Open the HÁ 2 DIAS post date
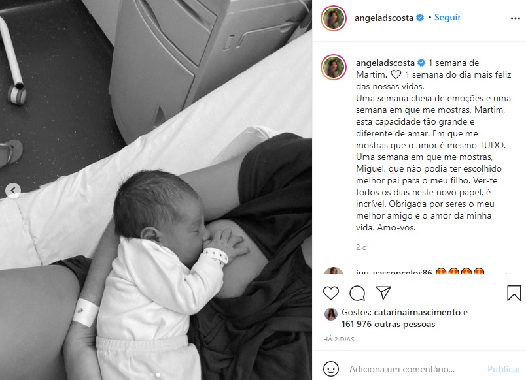526x380 pixels. pos(339,339)
